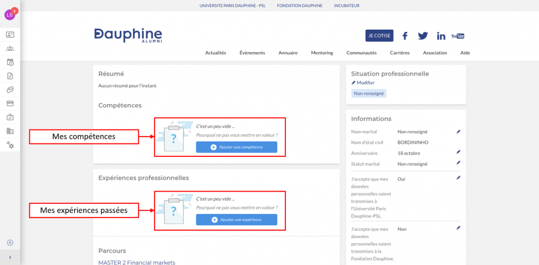
Task: Edit the Anniversaire field pencil icon
Action: 458,152
